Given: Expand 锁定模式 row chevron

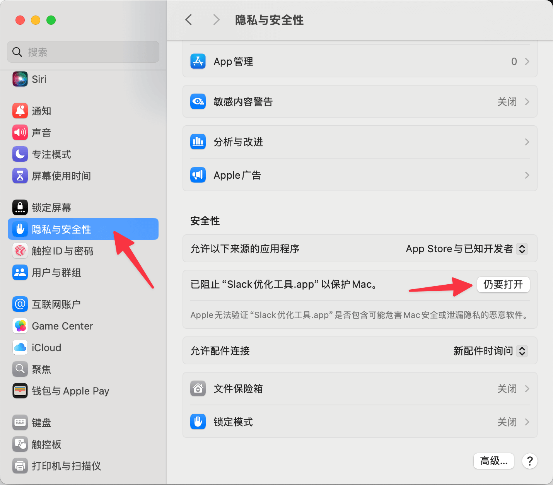Looking at the screenshot, I should click(x=527, y=422).
